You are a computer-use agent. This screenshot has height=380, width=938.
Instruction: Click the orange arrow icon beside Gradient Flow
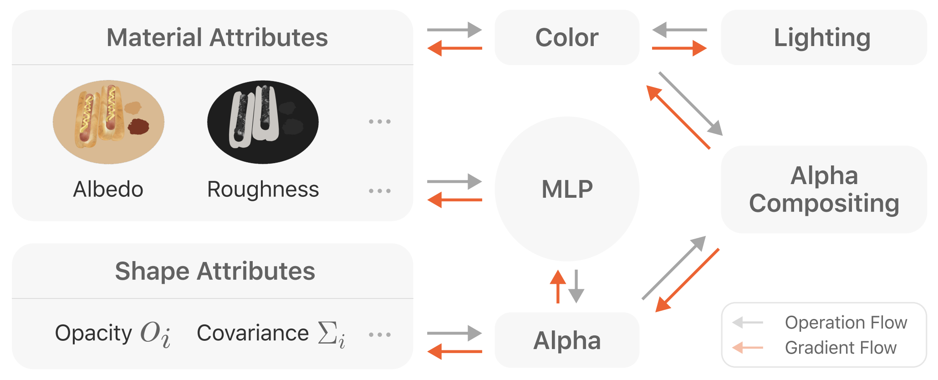pyautogui.click(x=748, y=348)
